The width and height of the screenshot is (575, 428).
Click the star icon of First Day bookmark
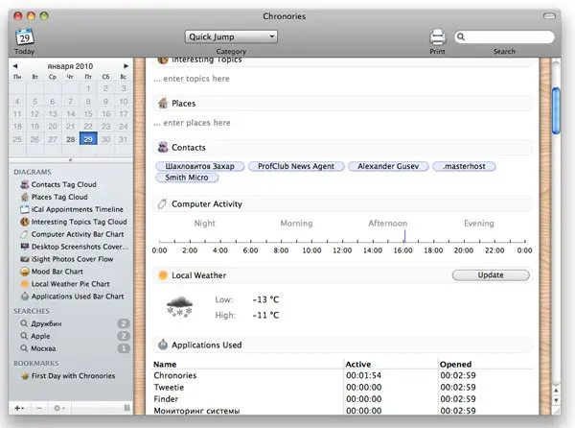click(25, 376)
